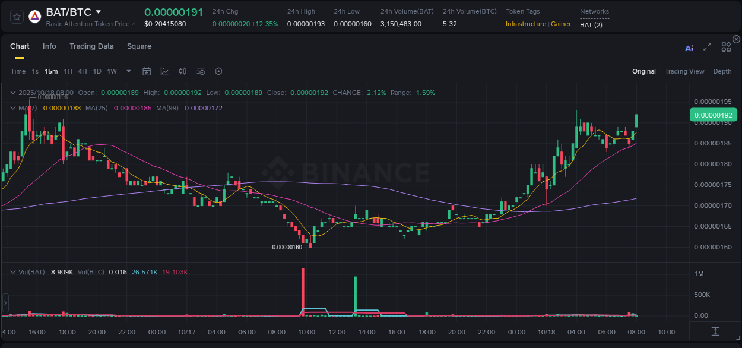Open the candle display settings icon

pos(182,71)
